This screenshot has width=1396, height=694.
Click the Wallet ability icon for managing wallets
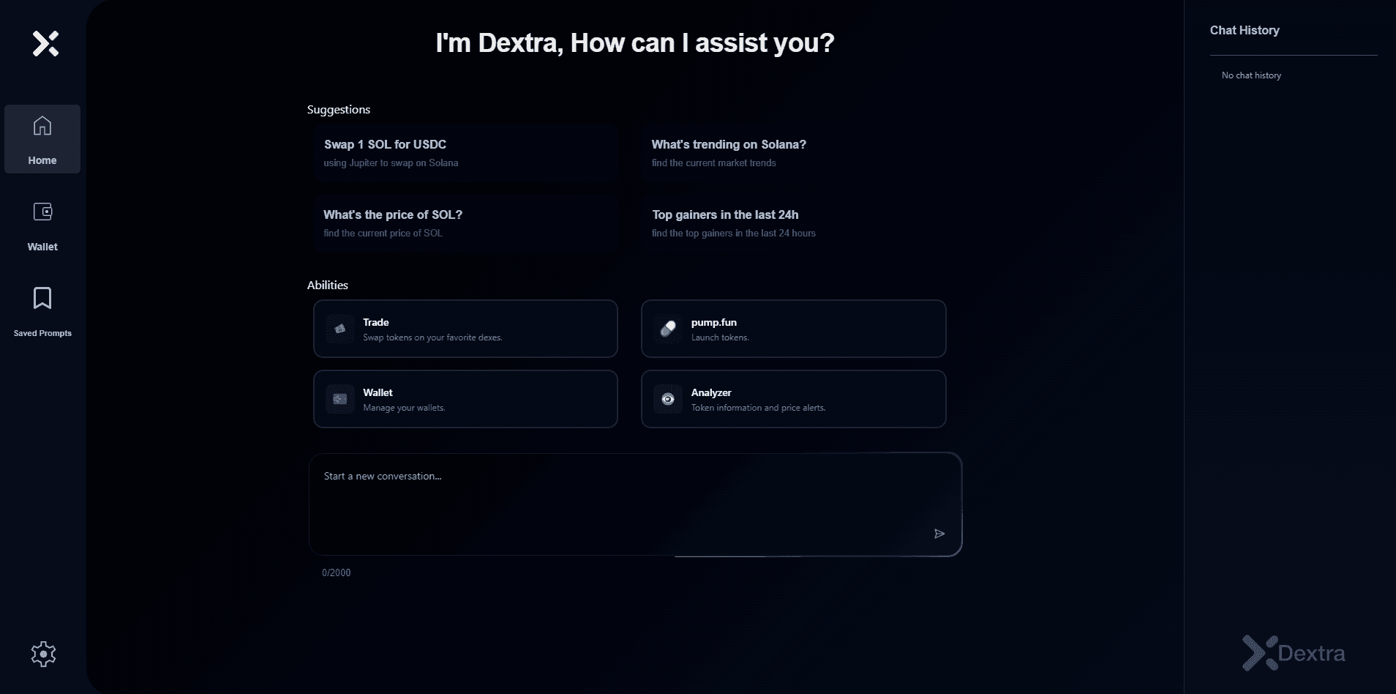tap(339, 399)
